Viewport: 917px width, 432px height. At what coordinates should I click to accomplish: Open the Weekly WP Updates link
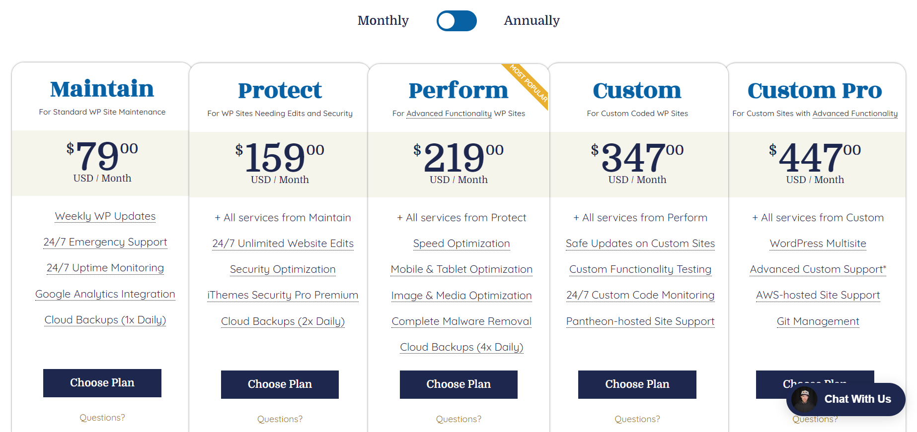(x=104, y=216)
